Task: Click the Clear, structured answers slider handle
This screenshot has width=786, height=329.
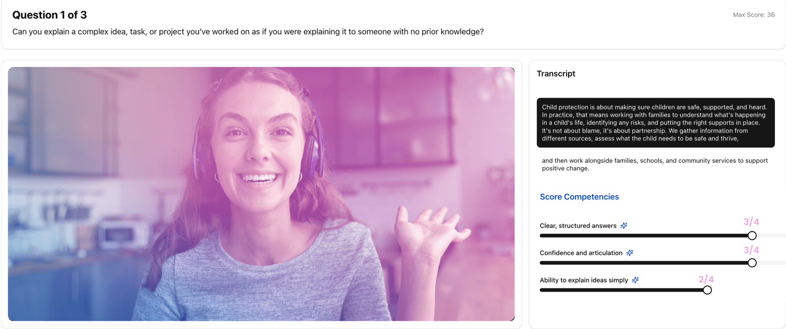Action: [752, 236]
